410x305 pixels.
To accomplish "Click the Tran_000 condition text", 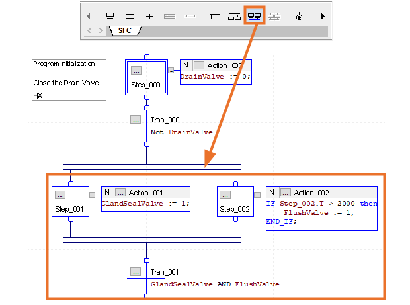I will pyautogui.click(x=181, y=132).
